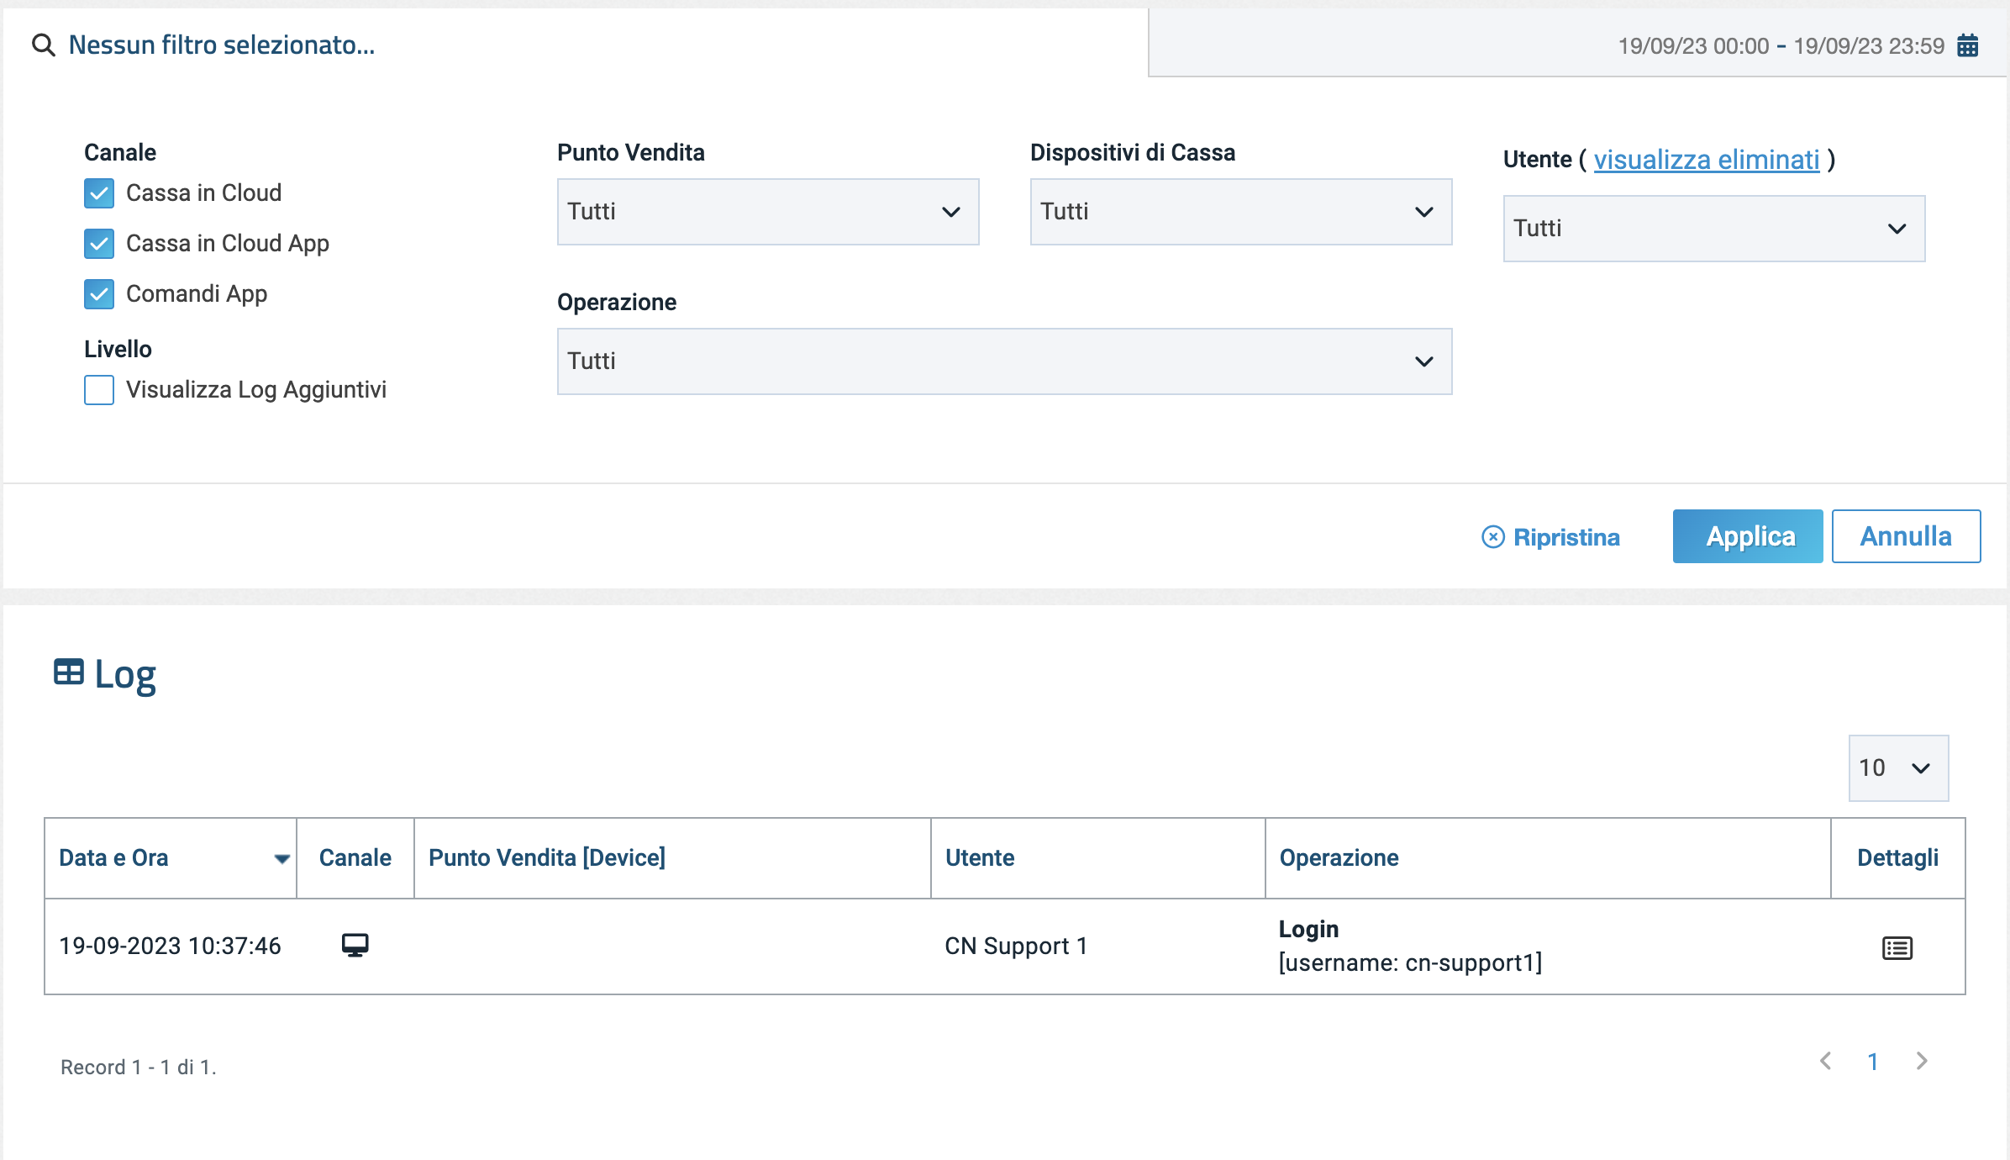Go to previous page arrow

1826,1061
